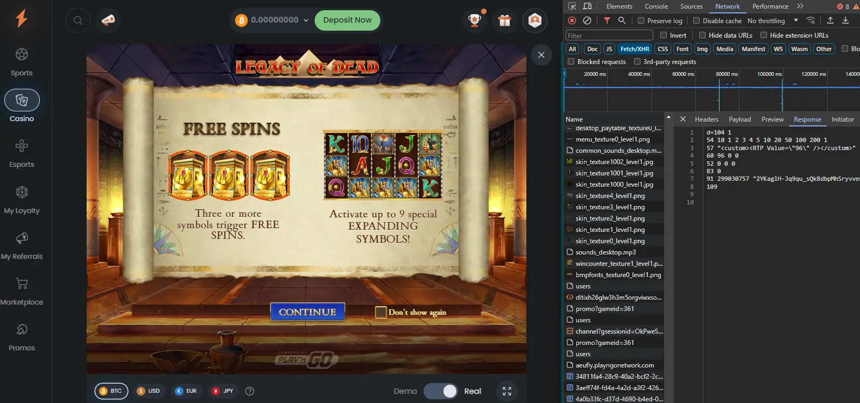Open My Loyalty in the sidebar
Image resolution: width=860 pixels, height=403 pixels.
tap(22, 200)
